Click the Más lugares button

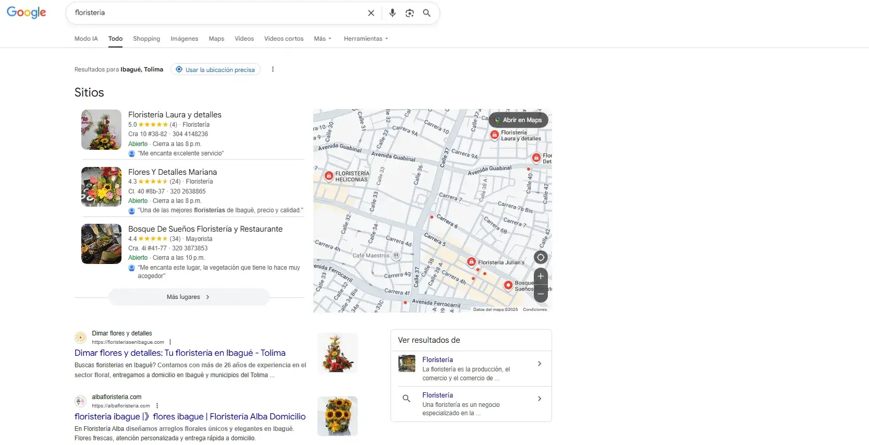[x=189, y=297]
